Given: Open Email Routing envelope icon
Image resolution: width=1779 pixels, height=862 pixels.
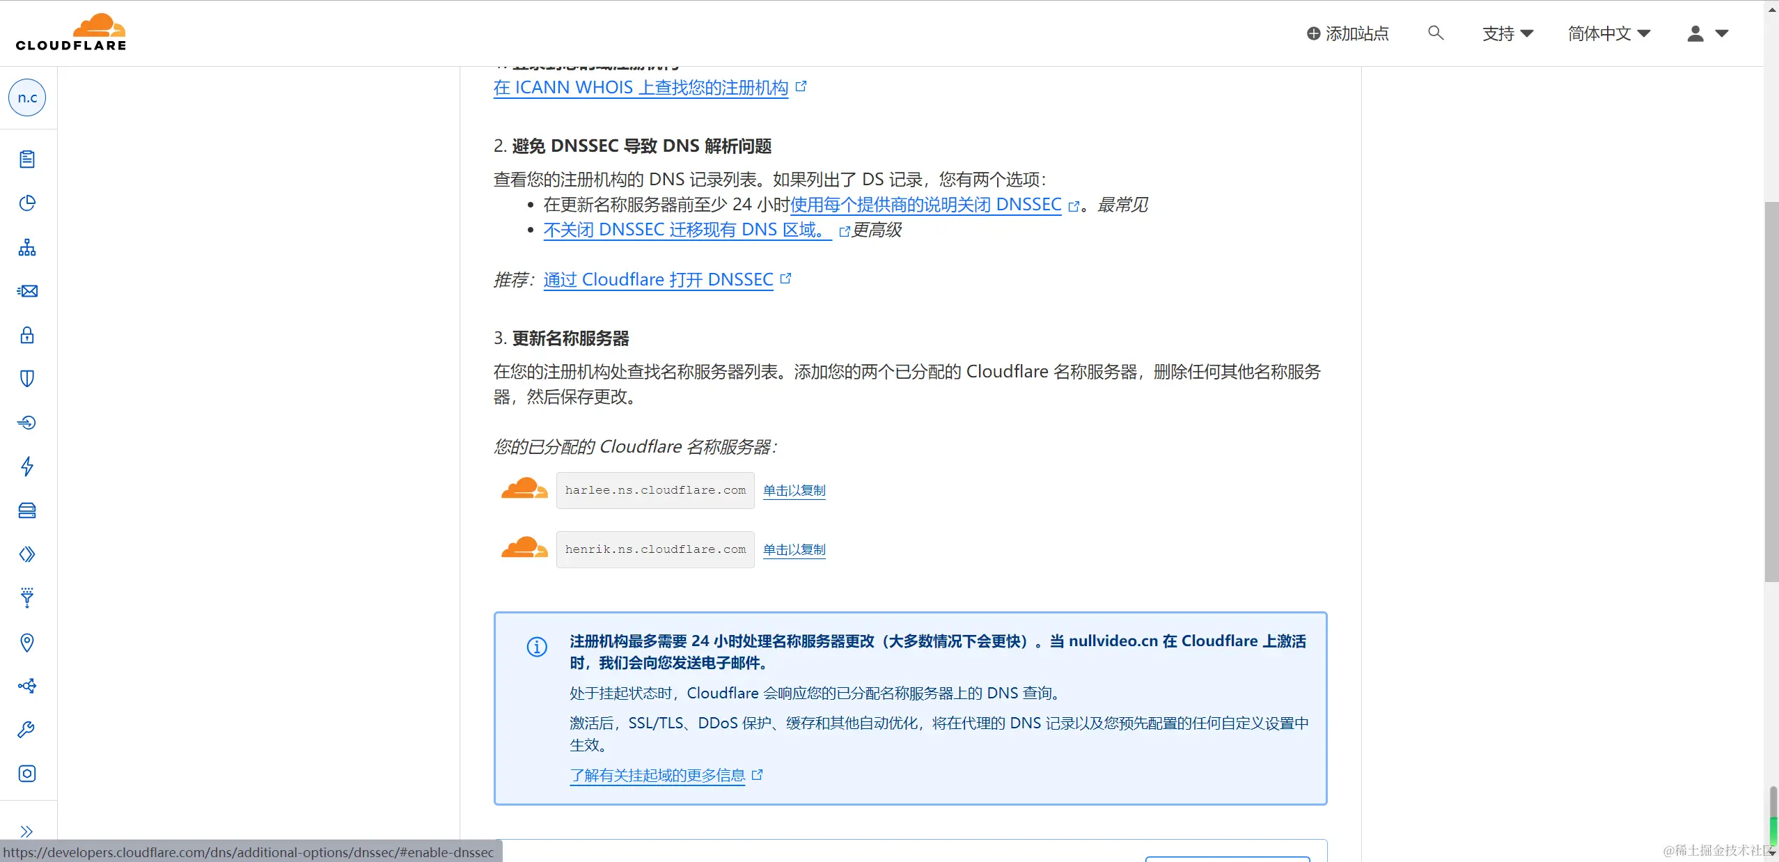Looking at the screenshot, I should click(x=26, y=291).
